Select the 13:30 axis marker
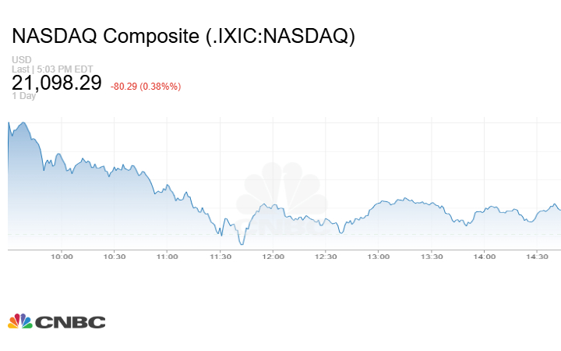Screen dimensions: 561x351 point(432,257)
